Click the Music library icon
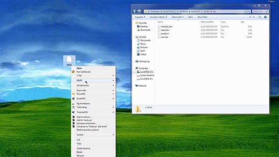279x157 pixels. point(138,44)
